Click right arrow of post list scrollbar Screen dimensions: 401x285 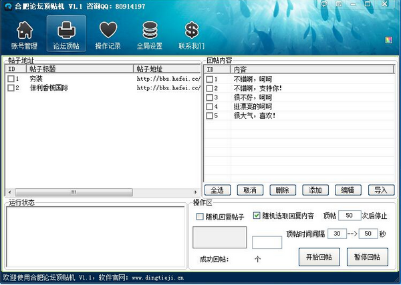(x=196, y=192)
